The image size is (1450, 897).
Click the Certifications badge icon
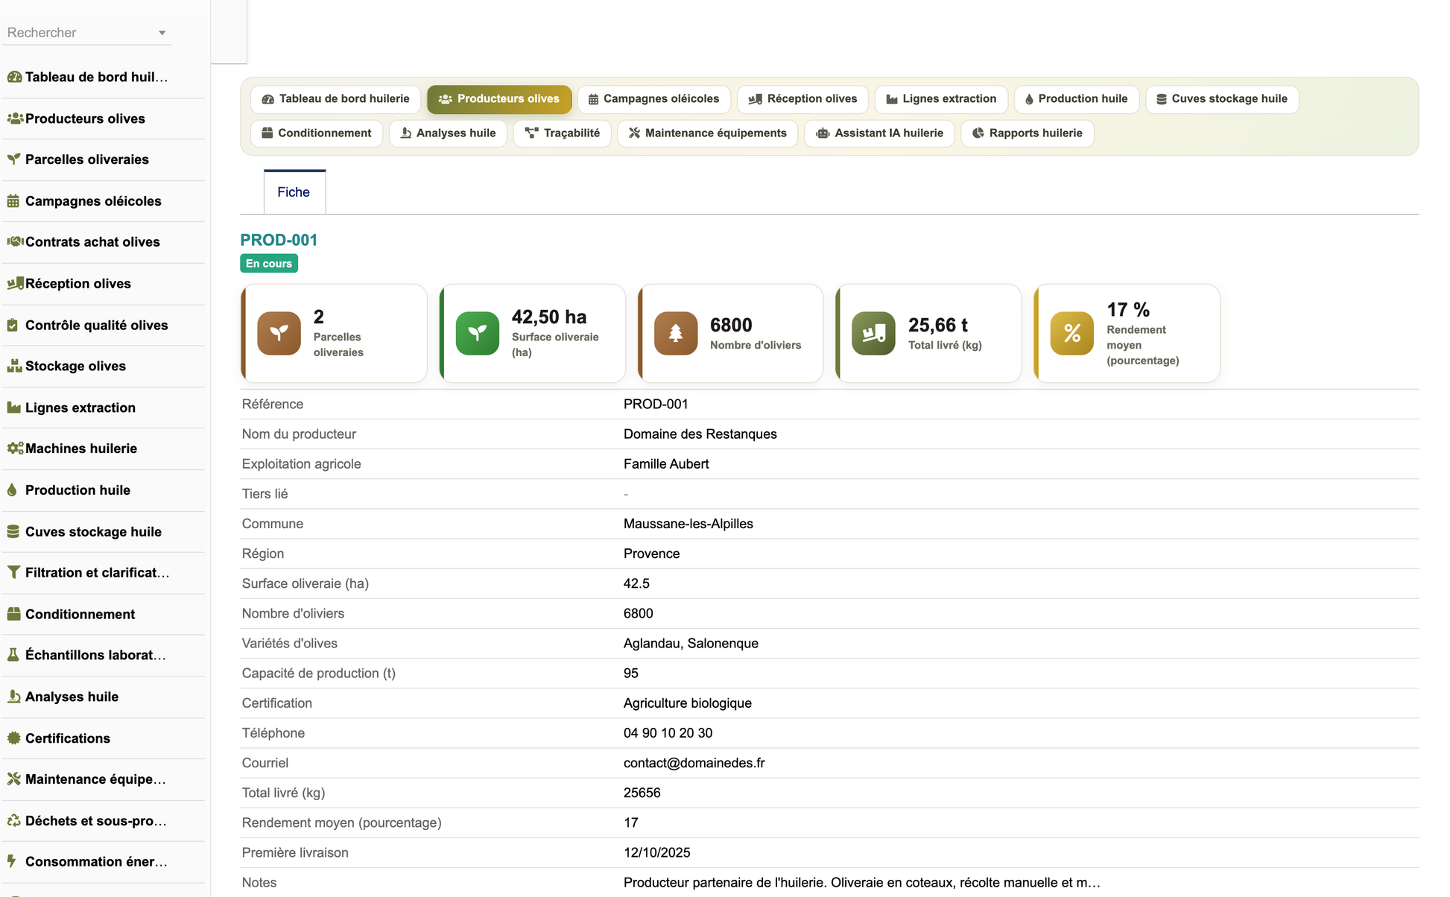pyautogui.click(x=13, y=738)
